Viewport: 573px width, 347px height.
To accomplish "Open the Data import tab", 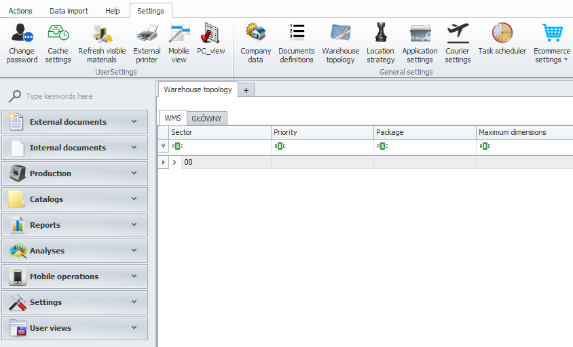I will click(x=69, y=11).
